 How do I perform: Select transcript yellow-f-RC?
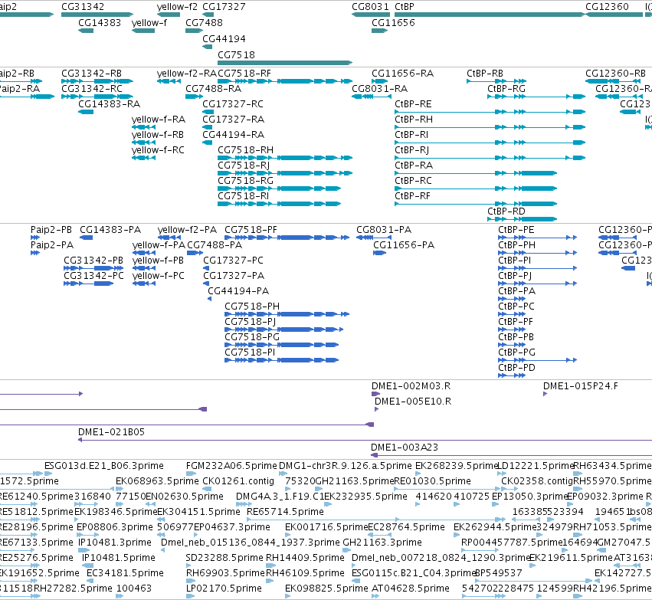point(158,149)
